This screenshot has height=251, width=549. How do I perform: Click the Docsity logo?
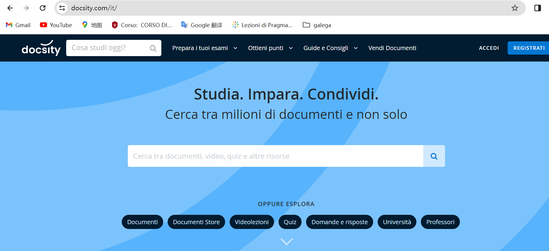41,48
